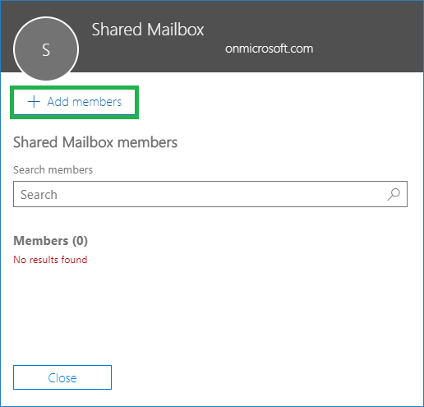This screenshot has width=424, height=407.
Task: Click the S avatar circle
Action: pyautogui.click(x=46, y=49)
